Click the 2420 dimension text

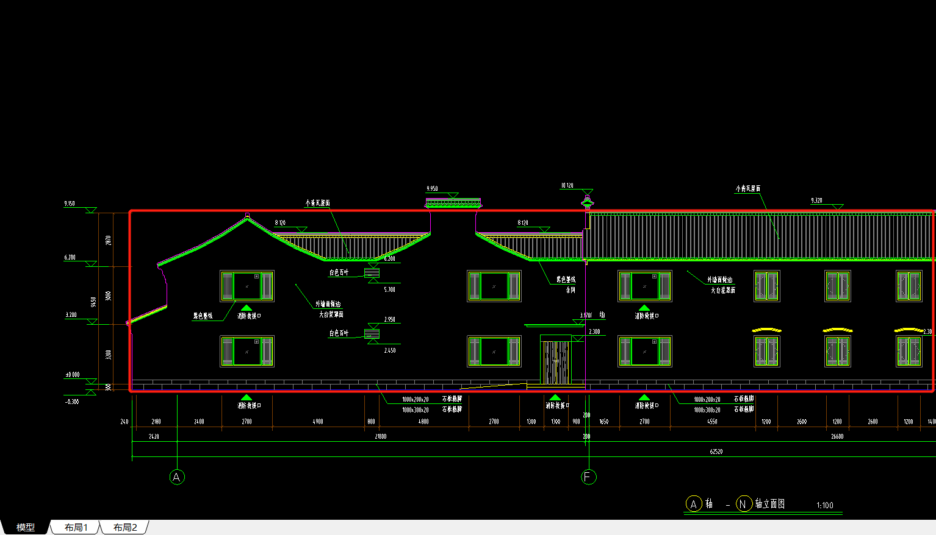coord(154,436)
